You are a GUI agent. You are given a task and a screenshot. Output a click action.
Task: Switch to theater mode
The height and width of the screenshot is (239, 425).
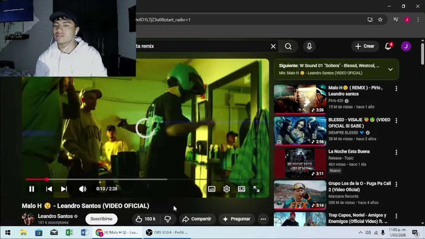click(241, 189)
